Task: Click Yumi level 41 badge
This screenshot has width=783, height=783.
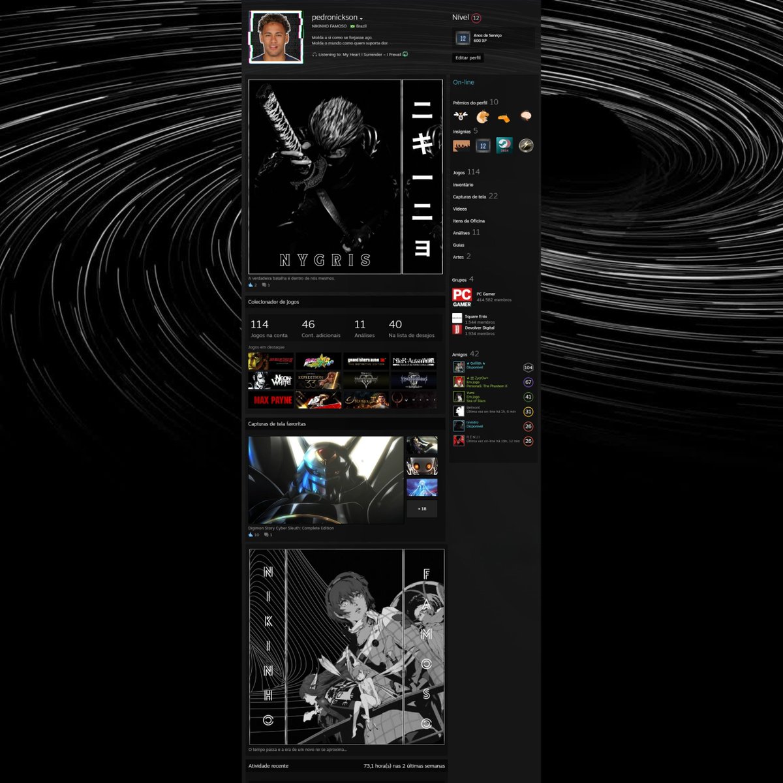Action: [529, 397]
